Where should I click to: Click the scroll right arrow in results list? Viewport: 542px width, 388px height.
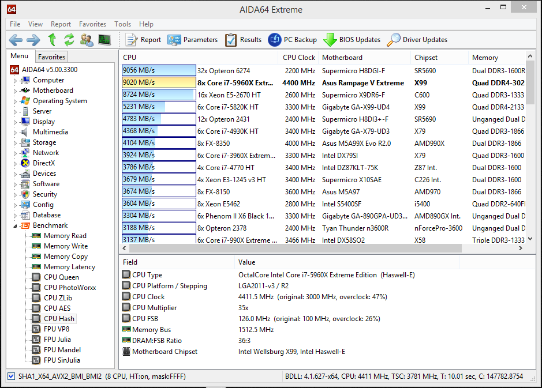point(521,248)
